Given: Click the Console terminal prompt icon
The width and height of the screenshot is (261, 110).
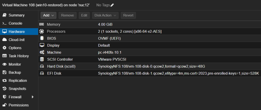Looking at the screenshot, I should pyautogui.click(x=5, y=23).
